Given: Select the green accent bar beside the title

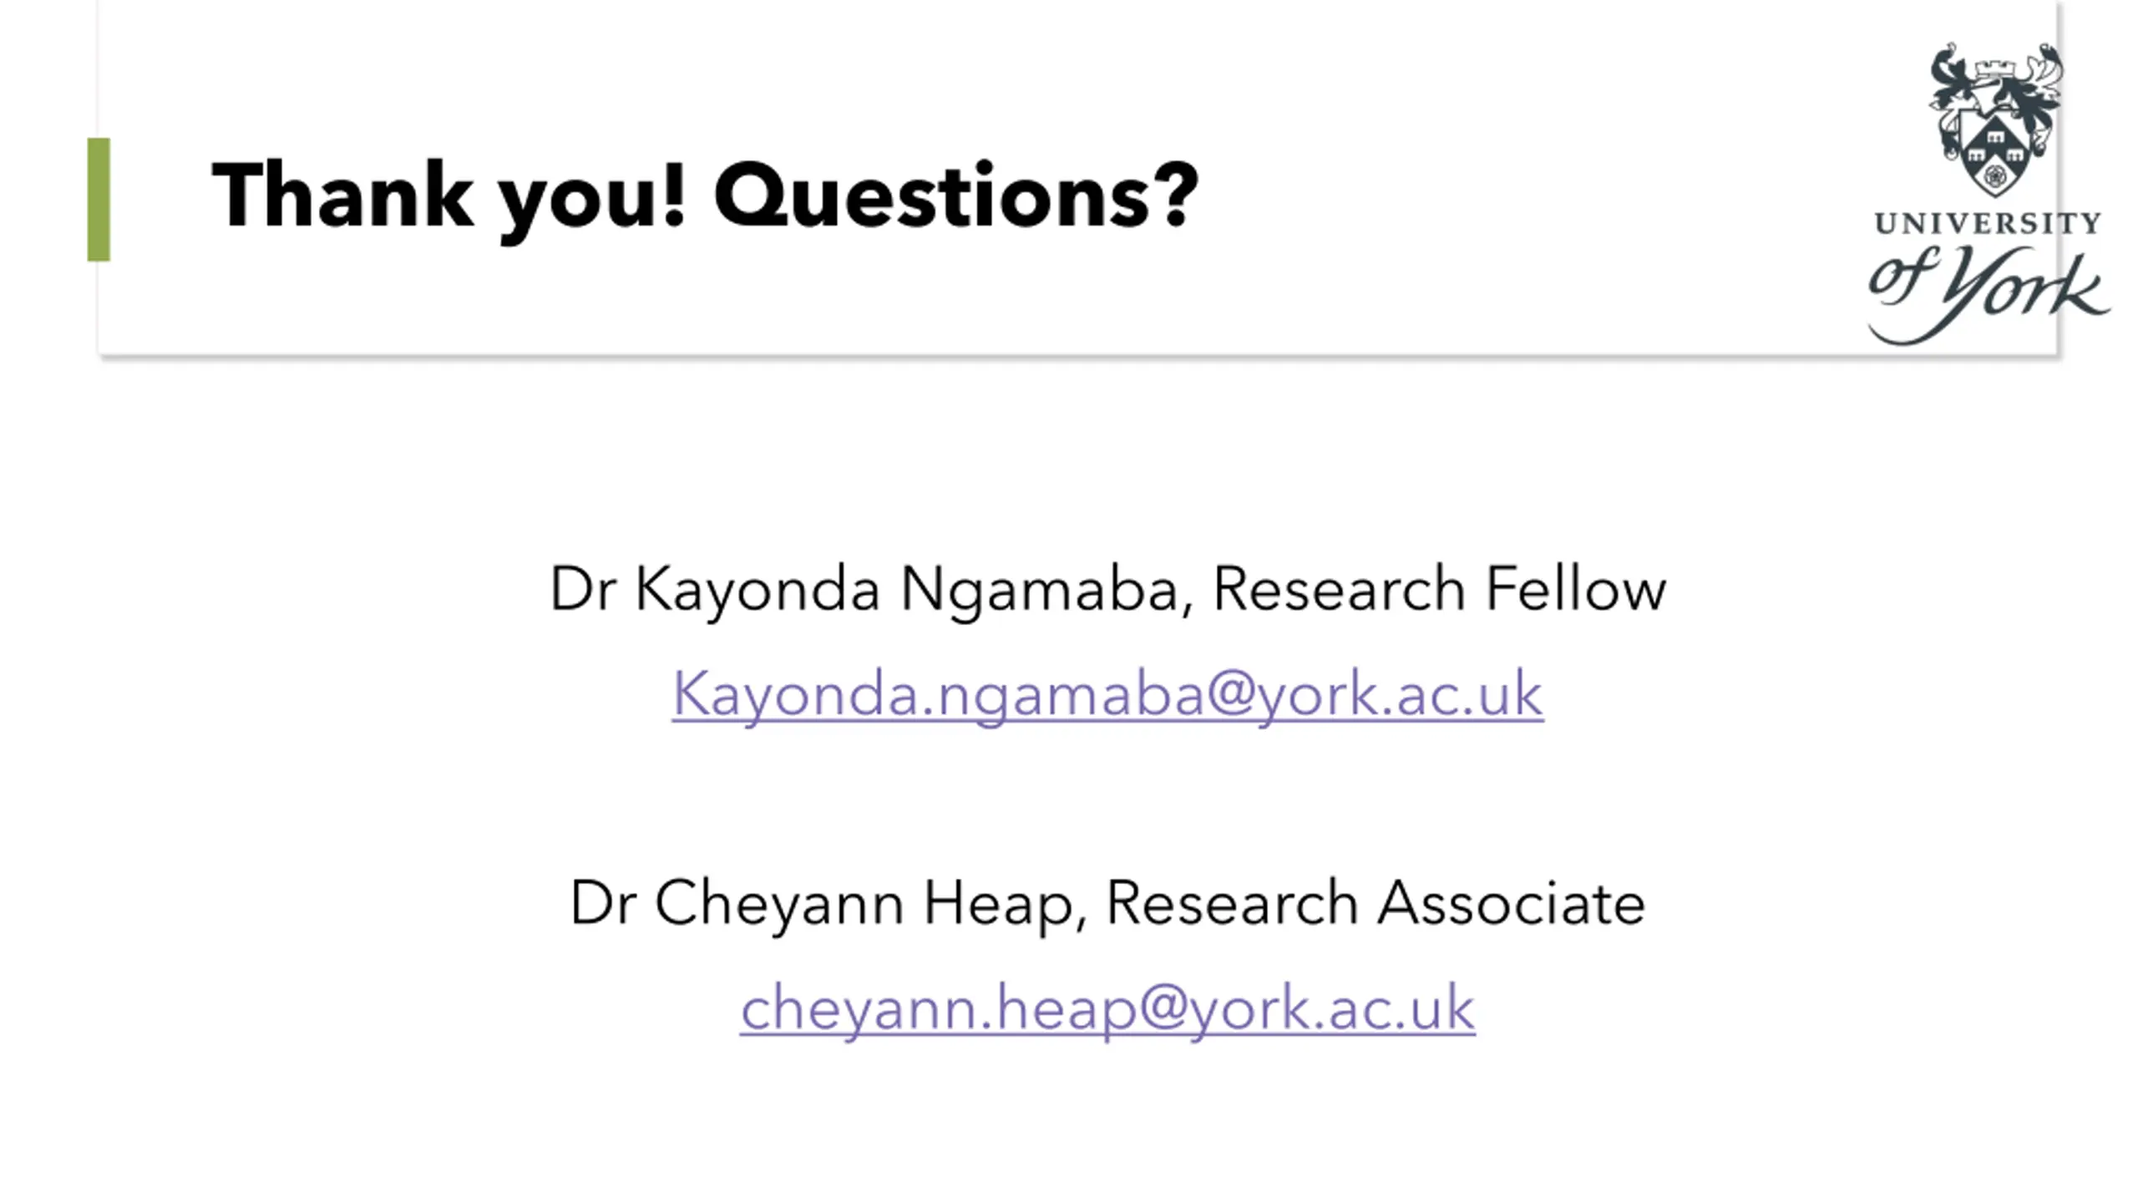Looking at the screenshot, I should pyautogui.click(x=99, y=199).
